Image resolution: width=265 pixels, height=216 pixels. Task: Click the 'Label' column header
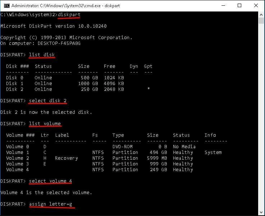coord(62,135)
